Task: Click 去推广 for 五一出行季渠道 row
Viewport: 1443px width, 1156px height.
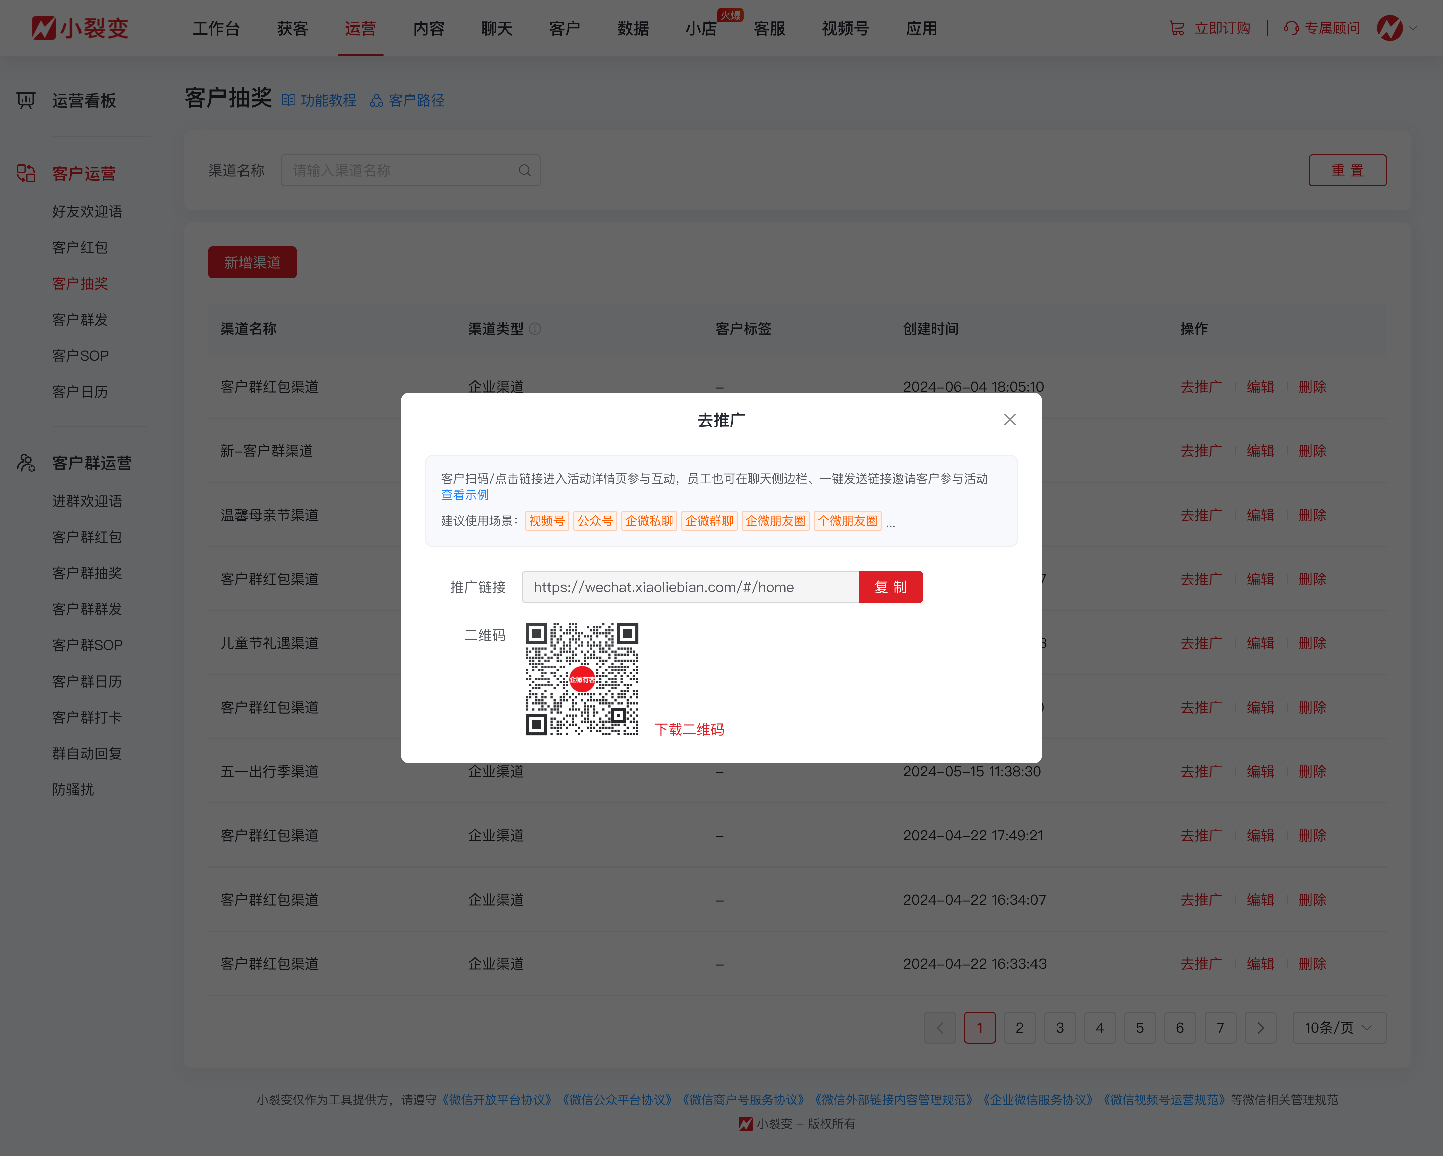Action: coord(1201,771)
